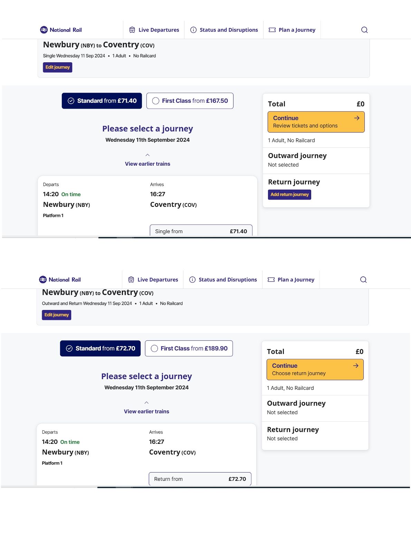The width and height of the screenshot is (411, 549).
Task: Click arrow icon on Review tickets Continue button
Action: [357, 118]
